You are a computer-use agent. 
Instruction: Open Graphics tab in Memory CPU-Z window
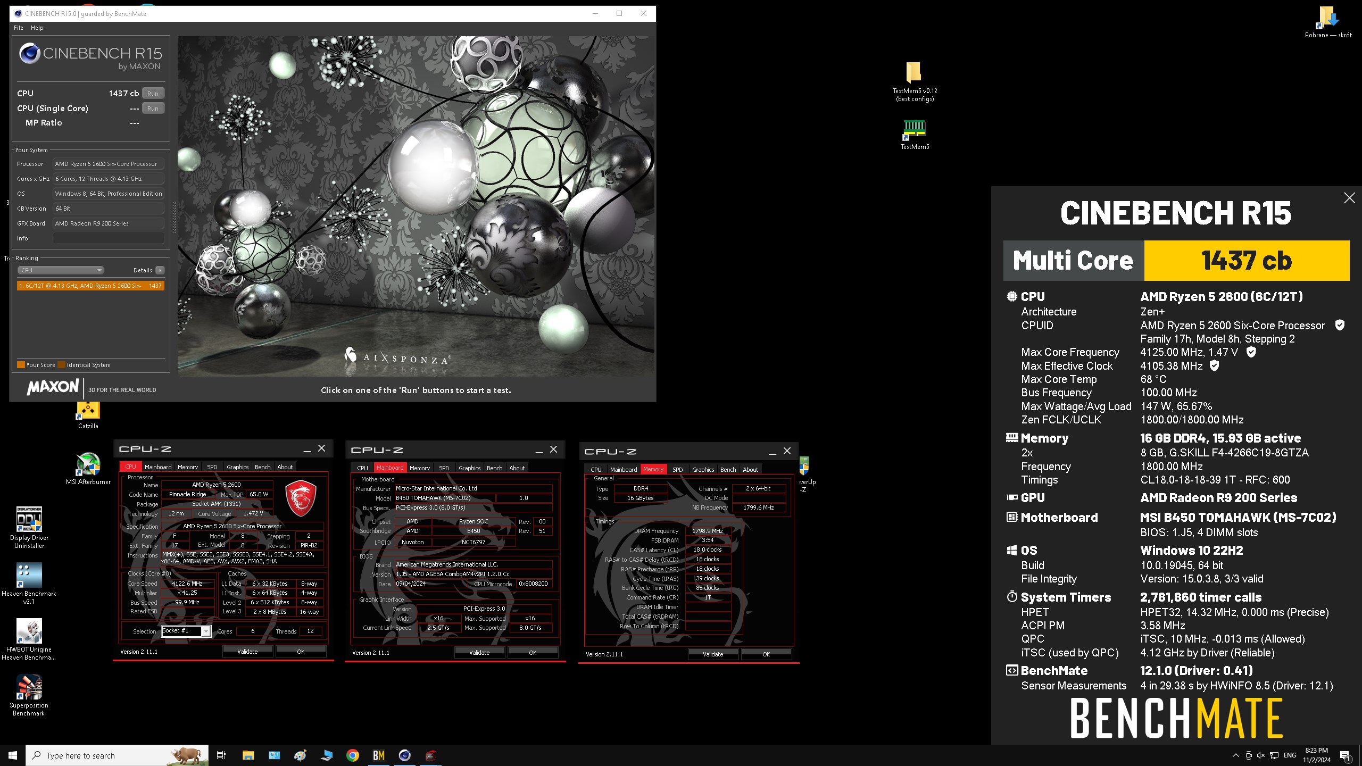click(x=703, y=470)
